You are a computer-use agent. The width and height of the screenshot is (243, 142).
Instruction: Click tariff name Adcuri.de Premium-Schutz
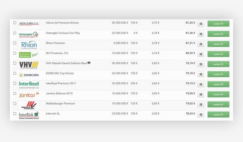[x=62, y=23]
